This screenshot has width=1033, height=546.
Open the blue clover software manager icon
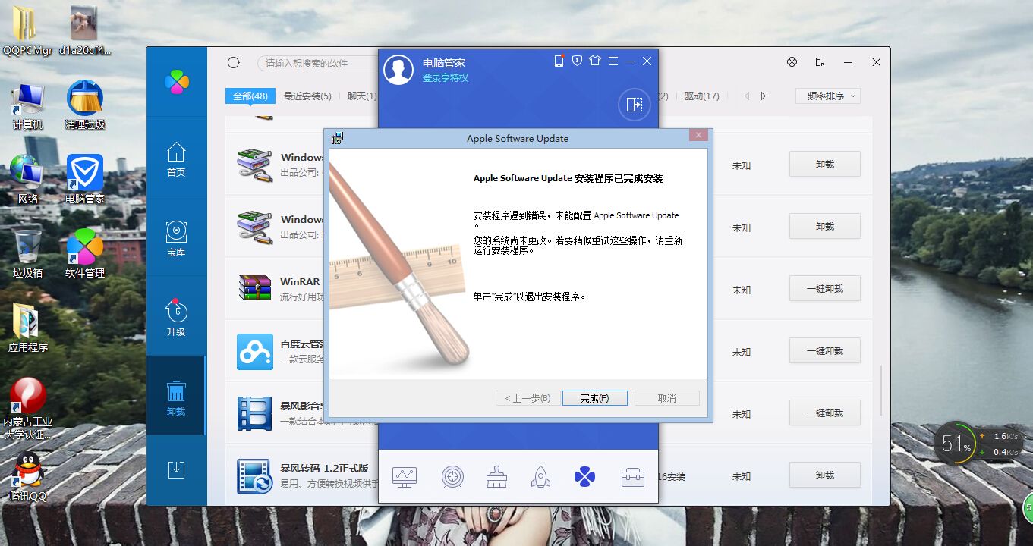(x=584, y=477)
